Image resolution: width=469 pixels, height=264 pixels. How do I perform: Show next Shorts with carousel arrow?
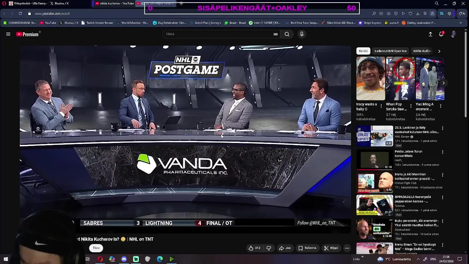[x=443, y=83]
